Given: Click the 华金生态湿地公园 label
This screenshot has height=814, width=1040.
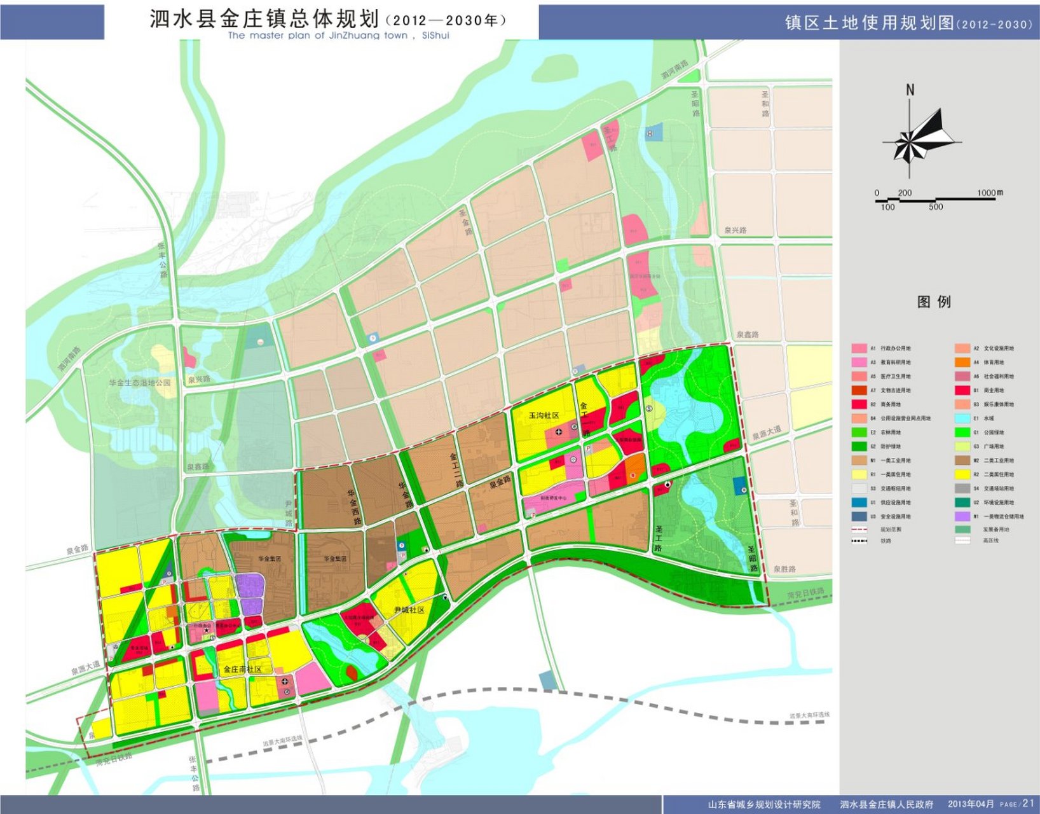Looking at the screenshot, I should [140, 383].
